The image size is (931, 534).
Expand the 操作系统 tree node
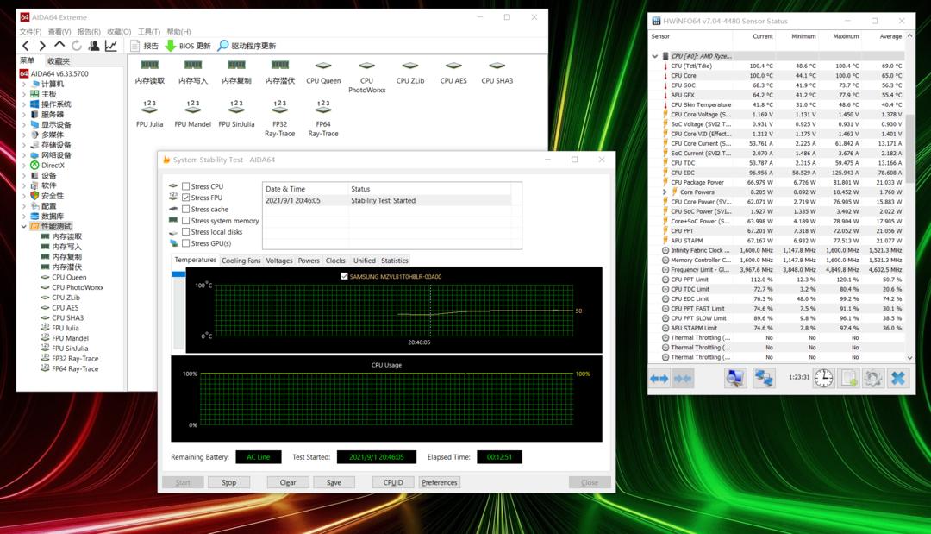click(x=24, y=104)
